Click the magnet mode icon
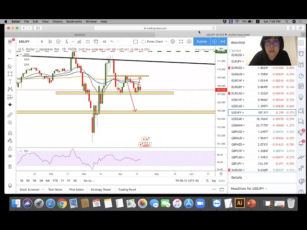The width and height of the screenshot is (307, 230). click(10, 132)
